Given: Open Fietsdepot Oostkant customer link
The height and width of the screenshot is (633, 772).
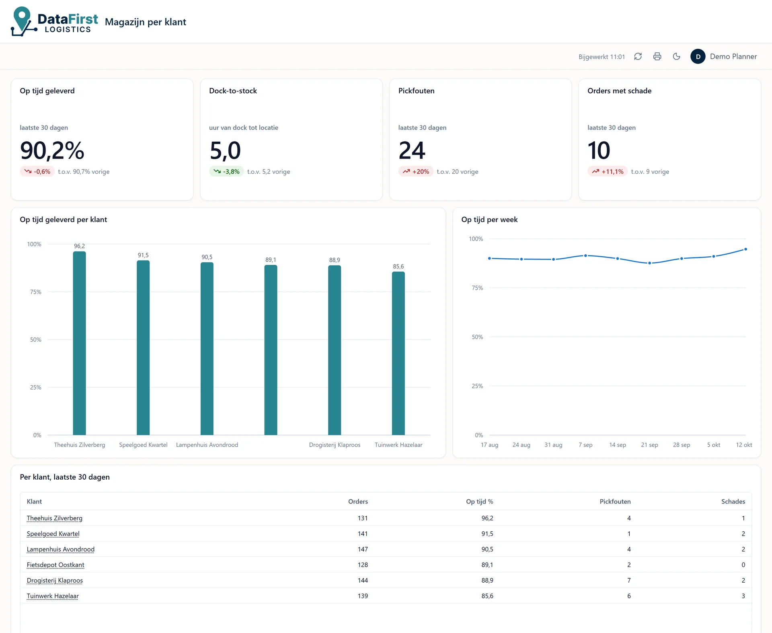Looking at the screenshot, I should coord(55,565).
